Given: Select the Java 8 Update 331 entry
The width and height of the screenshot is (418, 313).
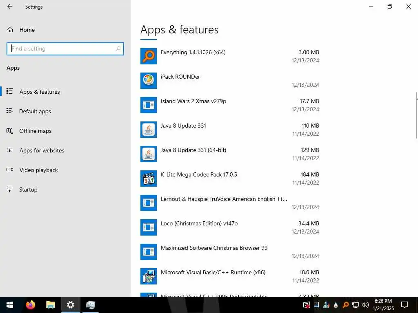Looking at the screenshot, I should 230,130.
